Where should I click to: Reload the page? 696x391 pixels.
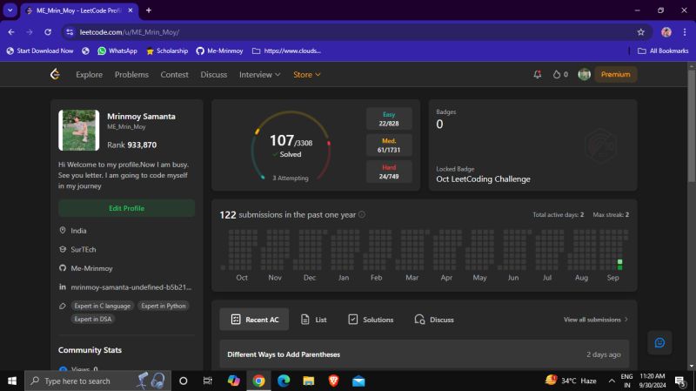tap(48, 32)
